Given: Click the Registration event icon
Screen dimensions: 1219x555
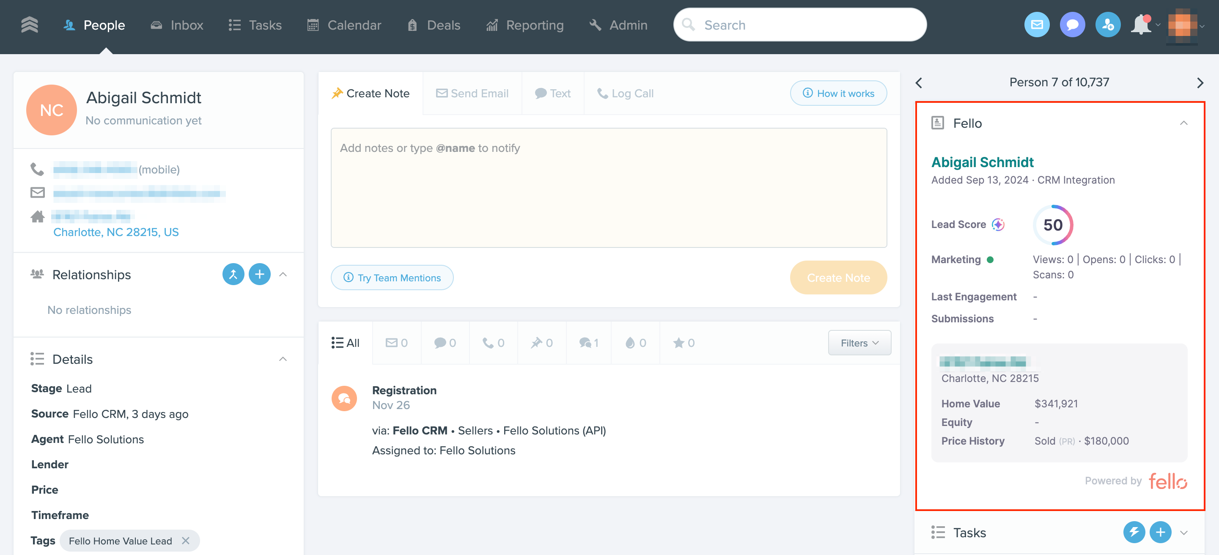Looking at the screenshot, I should tap(344, 398).
